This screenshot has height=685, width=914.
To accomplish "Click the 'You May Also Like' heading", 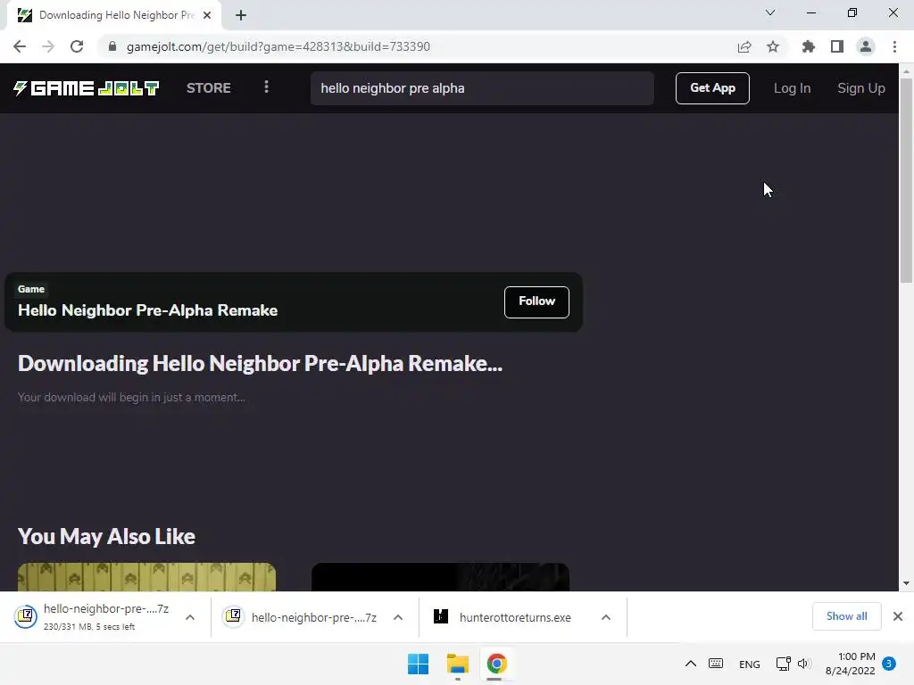I will tap(107, 536).
